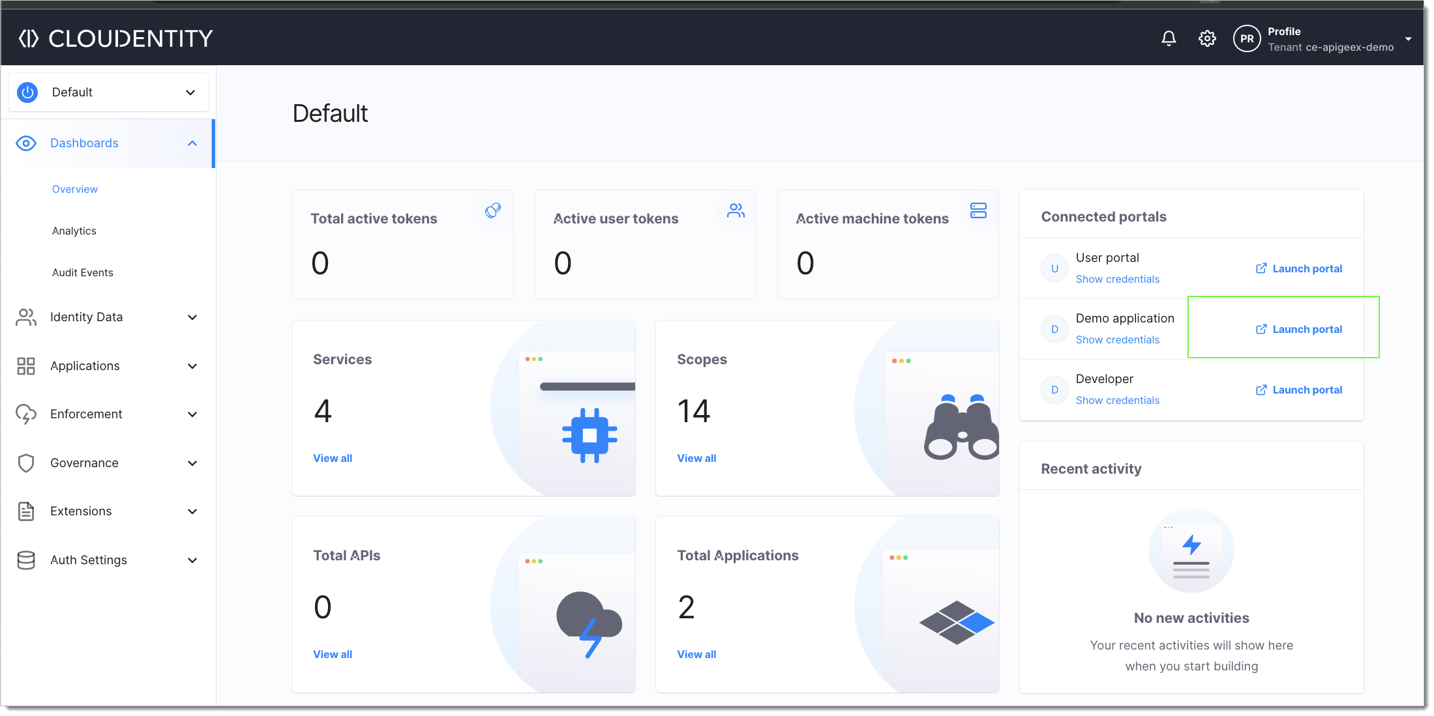The width and height of the screenshot is (1434, 716).
Task: Select Analytics in the sidebar
Action: pos(74,231)
